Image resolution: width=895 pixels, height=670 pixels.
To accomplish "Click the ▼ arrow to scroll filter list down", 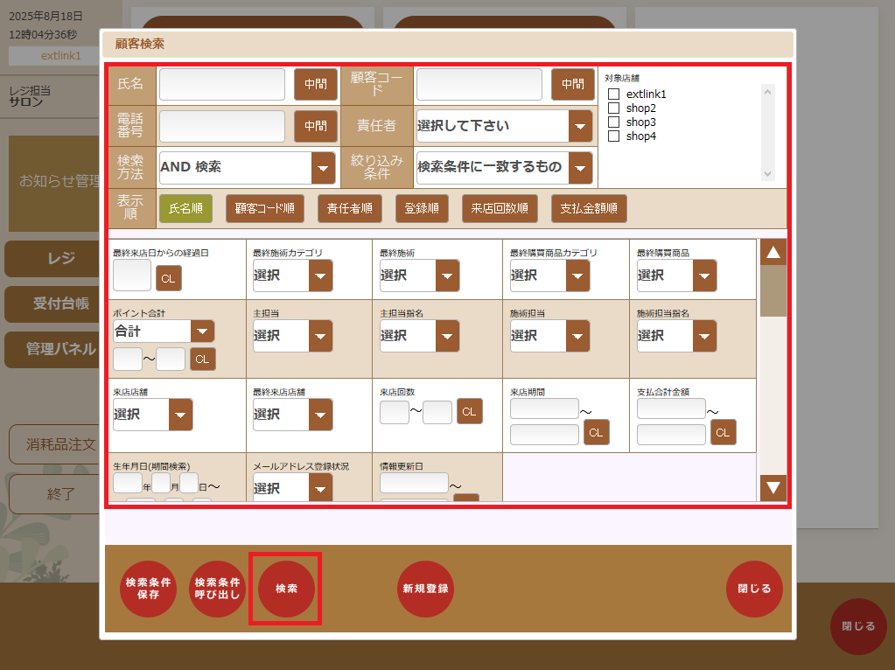I will 773,488.
